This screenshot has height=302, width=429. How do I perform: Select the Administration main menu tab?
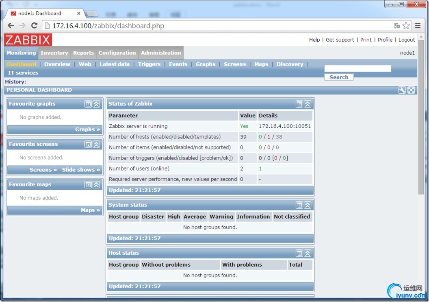[x=161, y=53]
